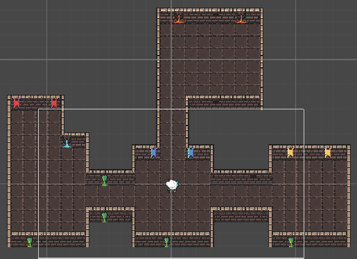The height and width of the screenshot is (259, 357).
Task: Click the left yellow wall banner
Action: (x=290, y=153)
